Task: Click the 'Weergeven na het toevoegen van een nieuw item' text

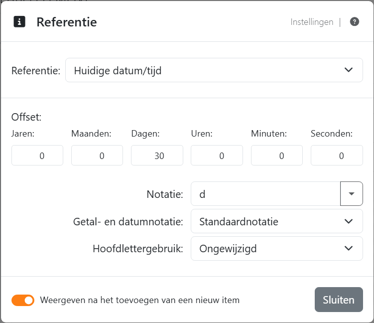Action: pyautogui.click(x=140, y=300)
